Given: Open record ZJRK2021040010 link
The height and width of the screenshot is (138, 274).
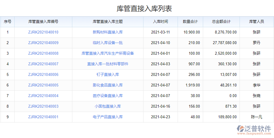Looking at the screenshot, I should 43,32.
